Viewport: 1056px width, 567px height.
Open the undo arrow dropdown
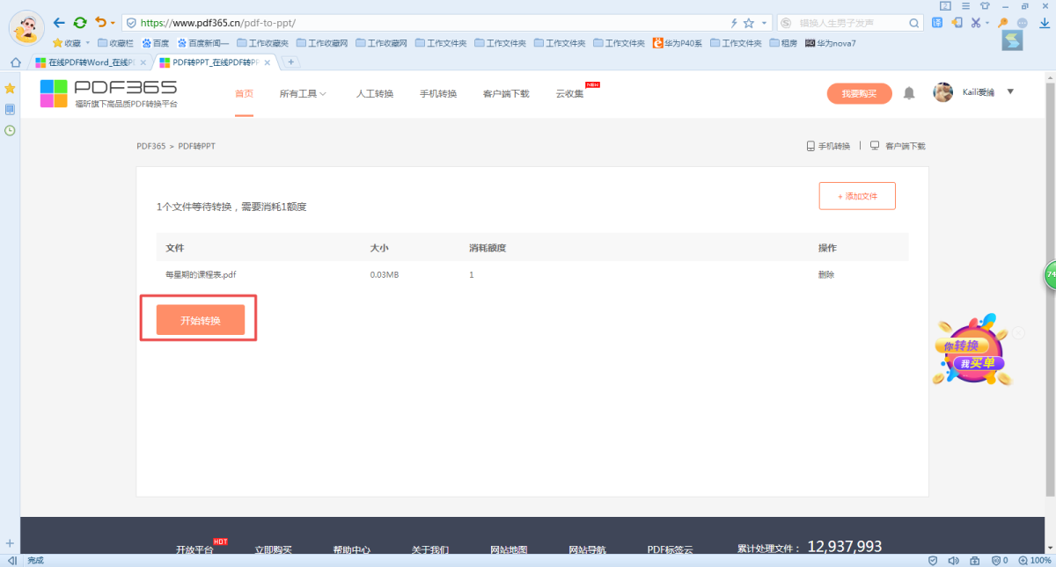click(113, 24)
